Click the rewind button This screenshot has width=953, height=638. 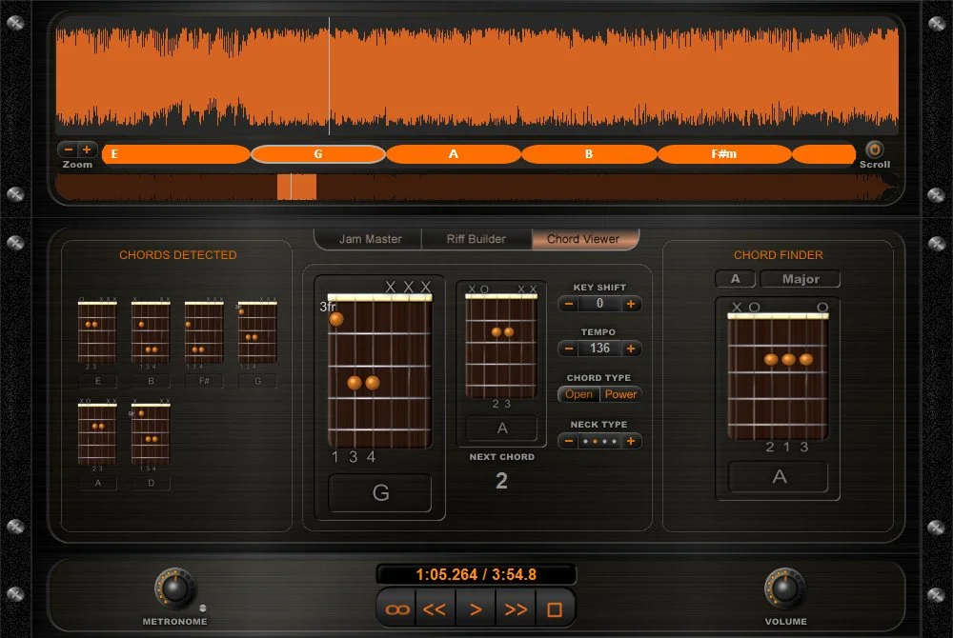tap(436, 609)
